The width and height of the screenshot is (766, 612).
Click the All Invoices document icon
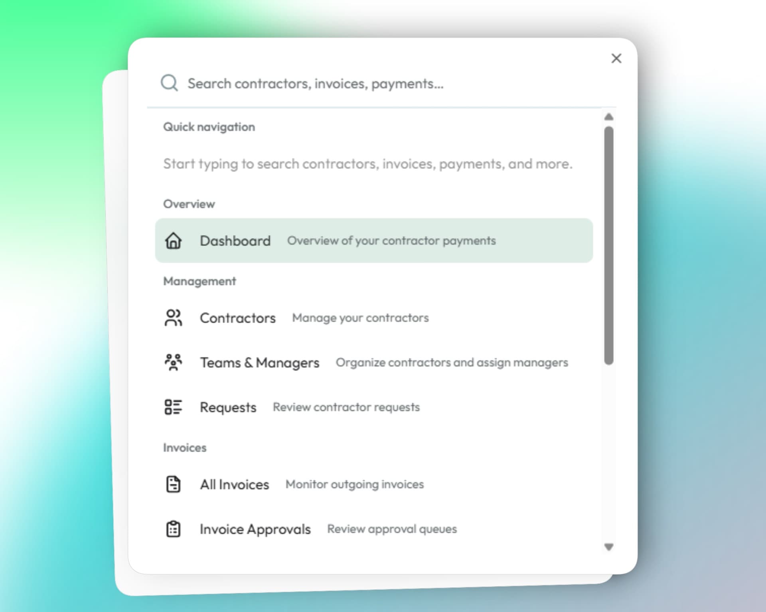[173, 484]
